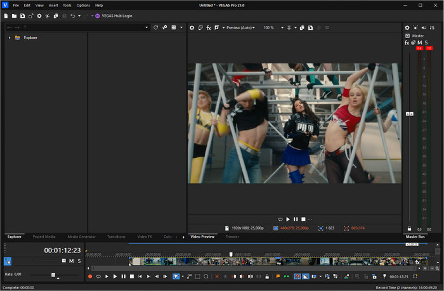Open the Video Preview FX icon

(209, 28)
